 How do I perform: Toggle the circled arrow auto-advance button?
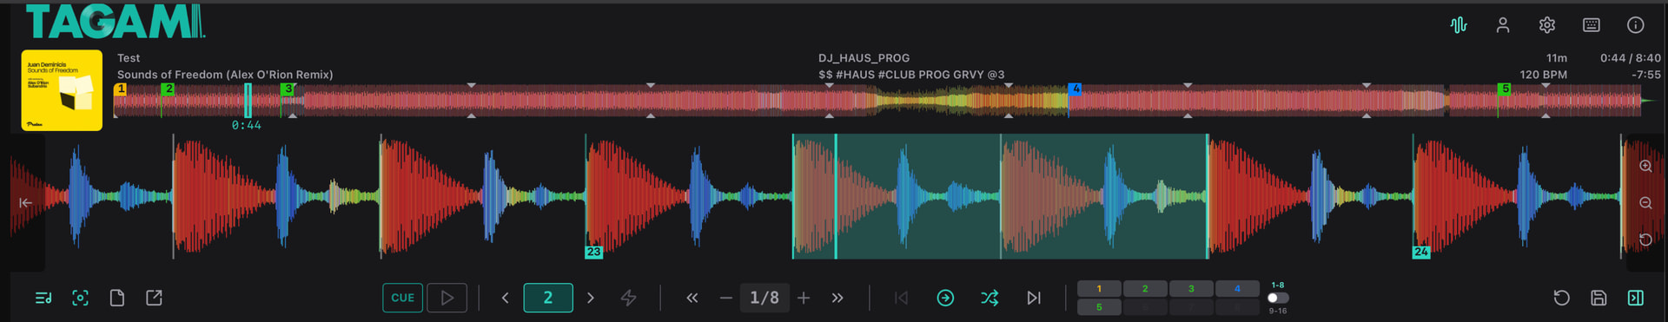point(945,298)
